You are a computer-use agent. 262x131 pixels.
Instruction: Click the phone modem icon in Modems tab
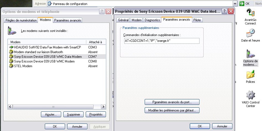pos(12,31)
